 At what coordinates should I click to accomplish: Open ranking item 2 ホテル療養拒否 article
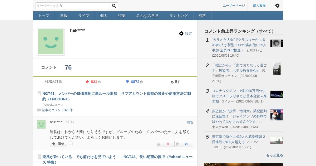pos(239,68)
